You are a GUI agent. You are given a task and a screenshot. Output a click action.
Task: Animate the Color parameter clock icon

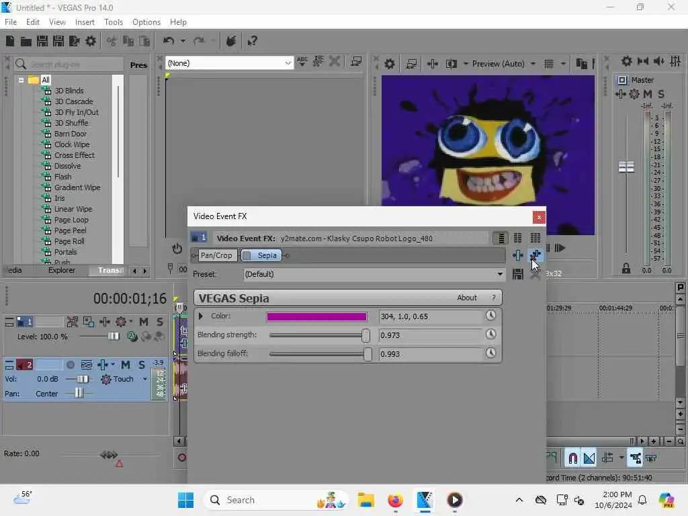[490, 316]
